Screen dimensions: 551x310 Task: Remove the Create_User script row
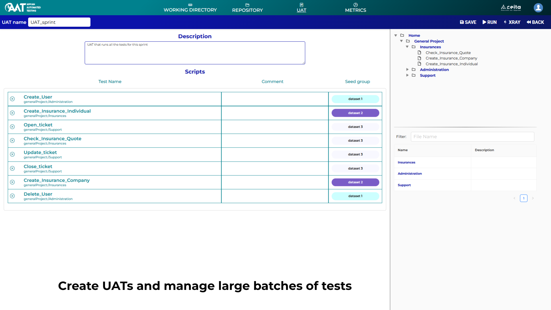(12, 99)
